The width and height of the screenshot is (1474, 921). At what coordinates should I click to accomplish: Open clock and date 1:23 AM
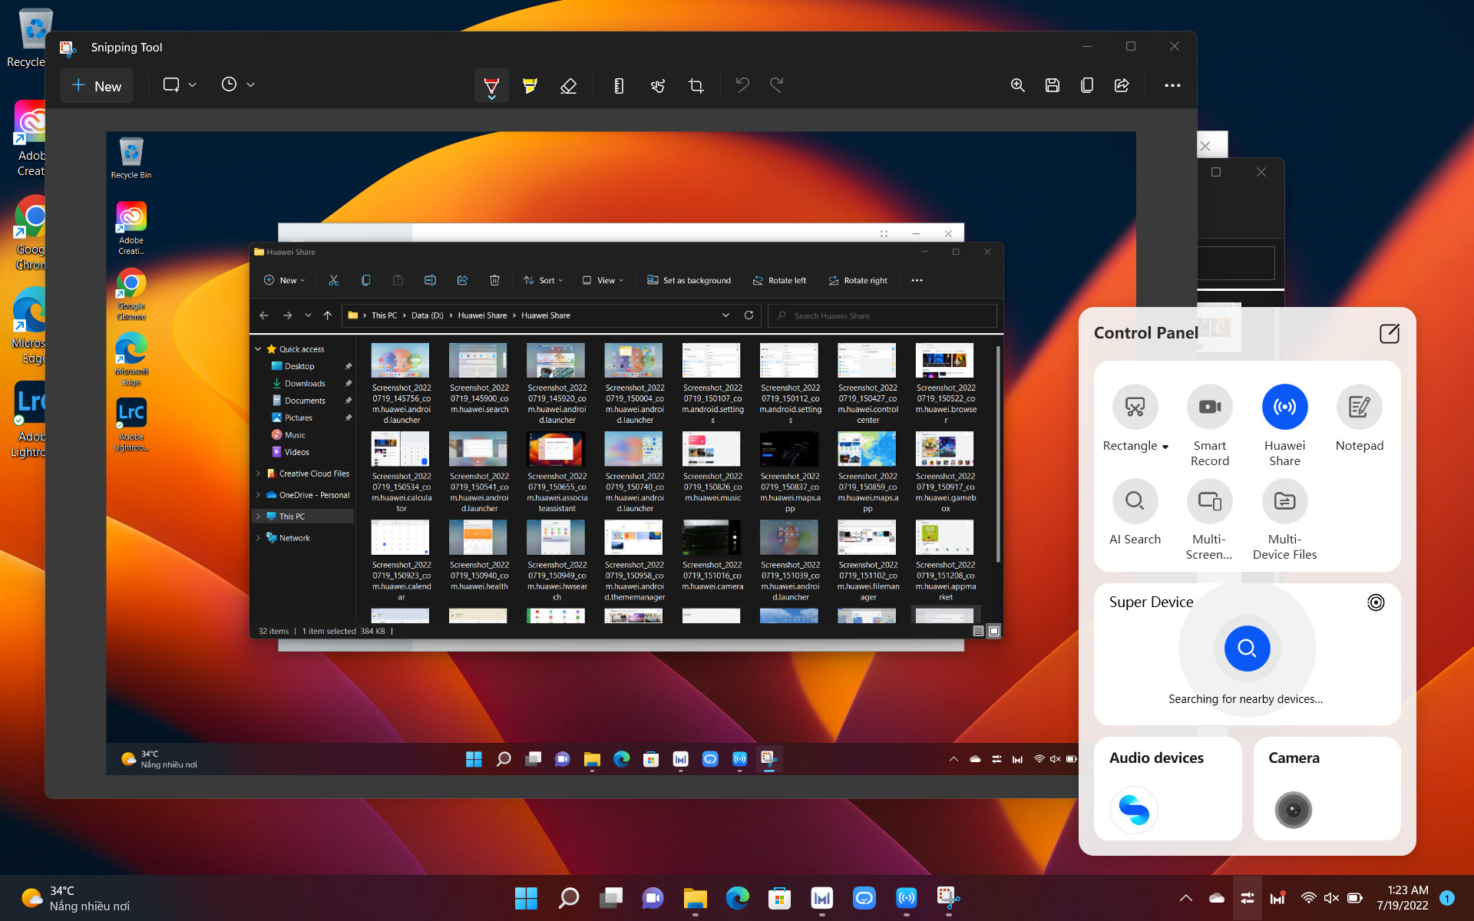click(x=1403, y=898)
